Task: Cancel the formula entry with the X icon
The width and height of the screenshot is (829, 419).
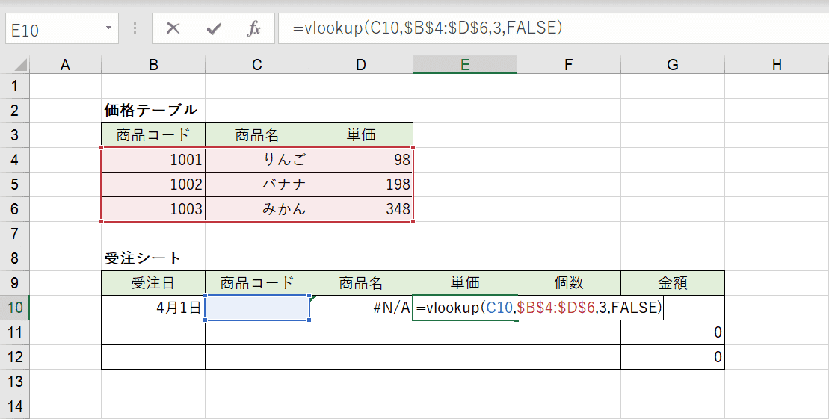Action: [173, 28]
